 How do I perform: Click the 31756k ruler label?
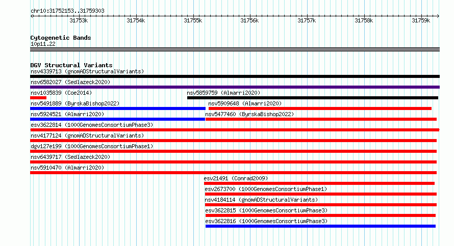(249, 20)
